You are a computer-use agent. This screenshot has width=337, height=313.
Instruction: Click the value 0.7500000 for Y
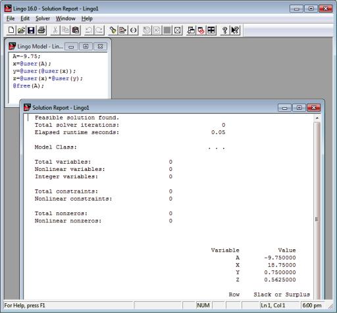click(280, 272)
